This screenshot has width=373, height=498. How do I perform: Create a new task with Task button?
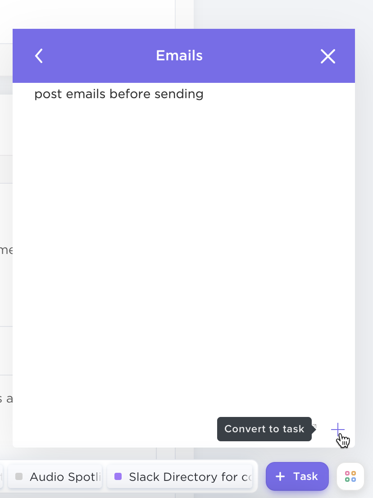pos(297,476)
